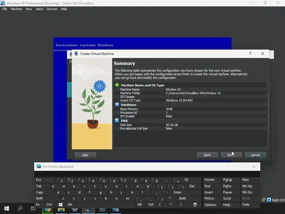This screenshot has height=214, width=285.
Task: Click the VirtualBox VM window title icon
Action: (x=3, y=3)
